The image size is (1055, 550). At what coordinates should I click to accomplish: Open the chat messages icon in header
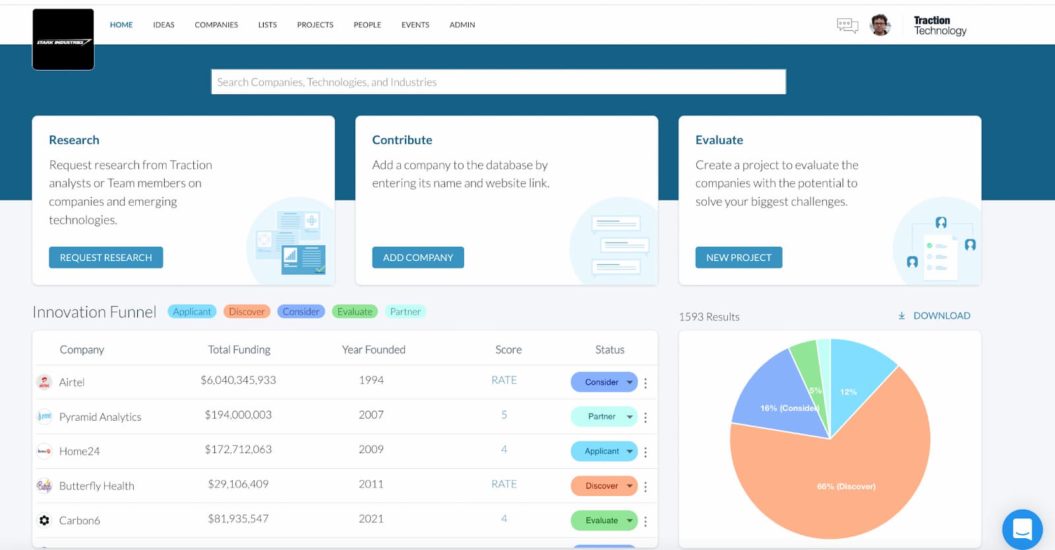847,26
